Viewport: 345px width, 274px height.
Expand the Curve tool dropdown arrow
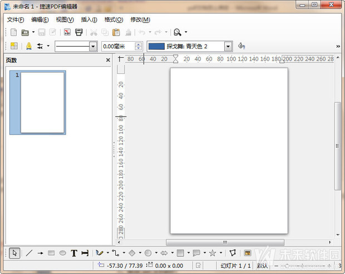click(108, 253)
